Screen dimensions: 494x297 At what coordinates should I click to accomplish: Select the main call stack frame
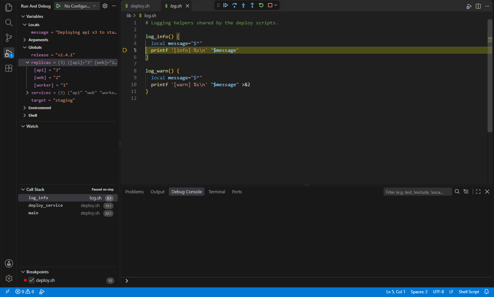tap(68, 213)
